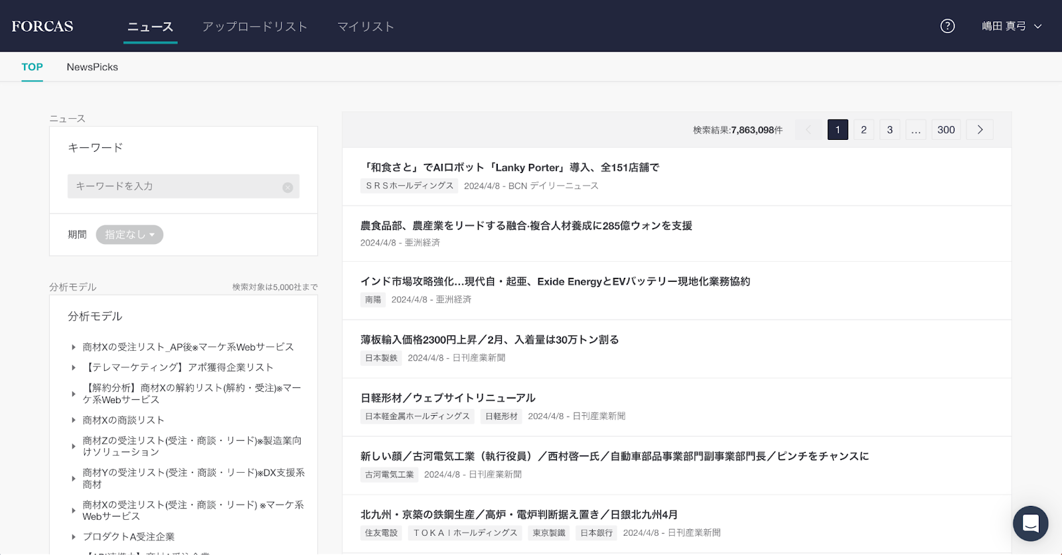Click the キーワード input field

coord(176,186)
